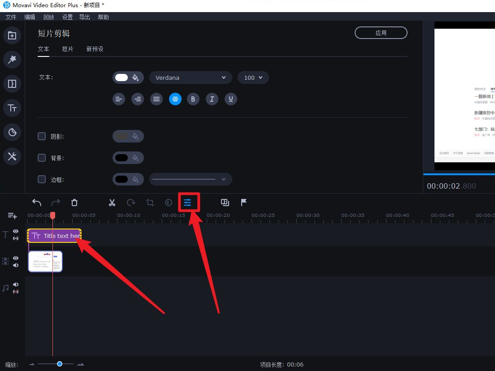This screenshot has width=495, height=371.
Task: Enable the 边框 outline checkbox
Action: (42, 179)
